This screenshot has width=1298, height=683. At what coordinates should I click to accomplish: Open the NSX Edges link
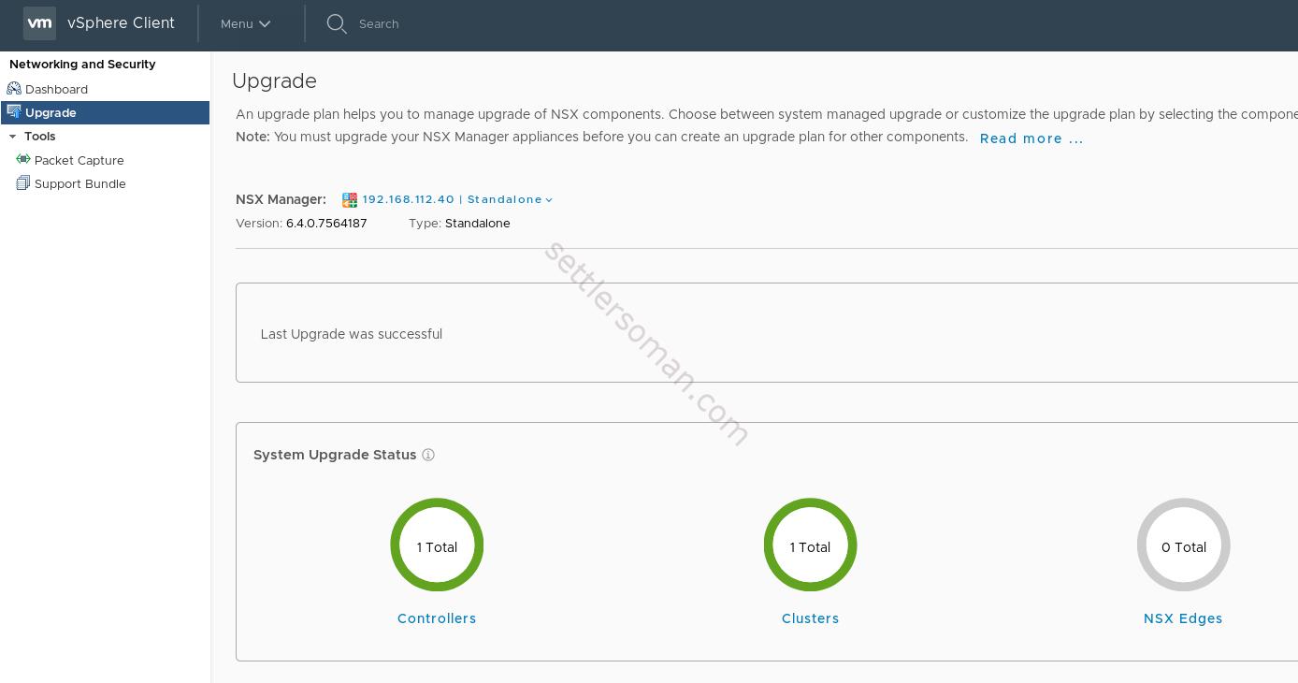click(1183, 618)
